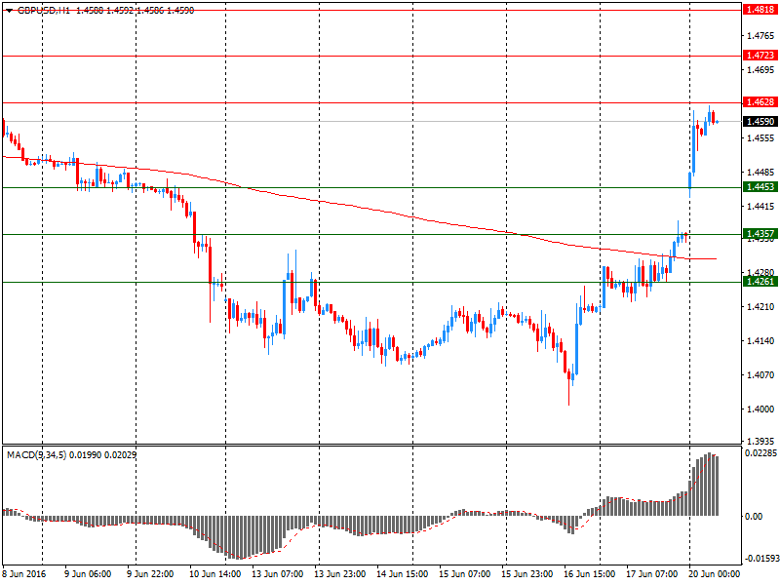
Task: Click the MACD scale value 0.02285
Action: [x=760, y=453]
